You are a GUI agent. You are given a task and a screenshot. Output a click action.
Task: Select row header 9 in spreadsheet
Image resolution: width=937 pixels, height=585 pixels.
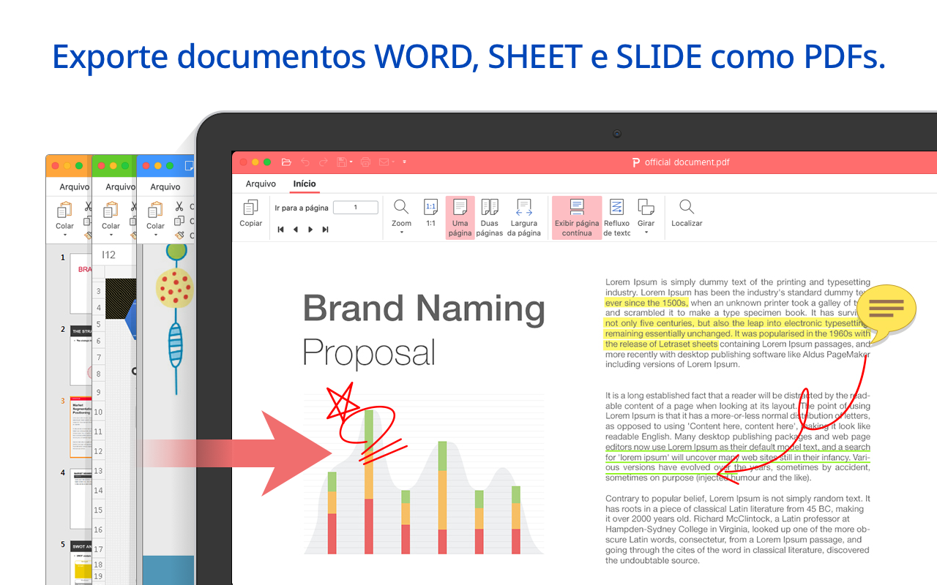98,392
